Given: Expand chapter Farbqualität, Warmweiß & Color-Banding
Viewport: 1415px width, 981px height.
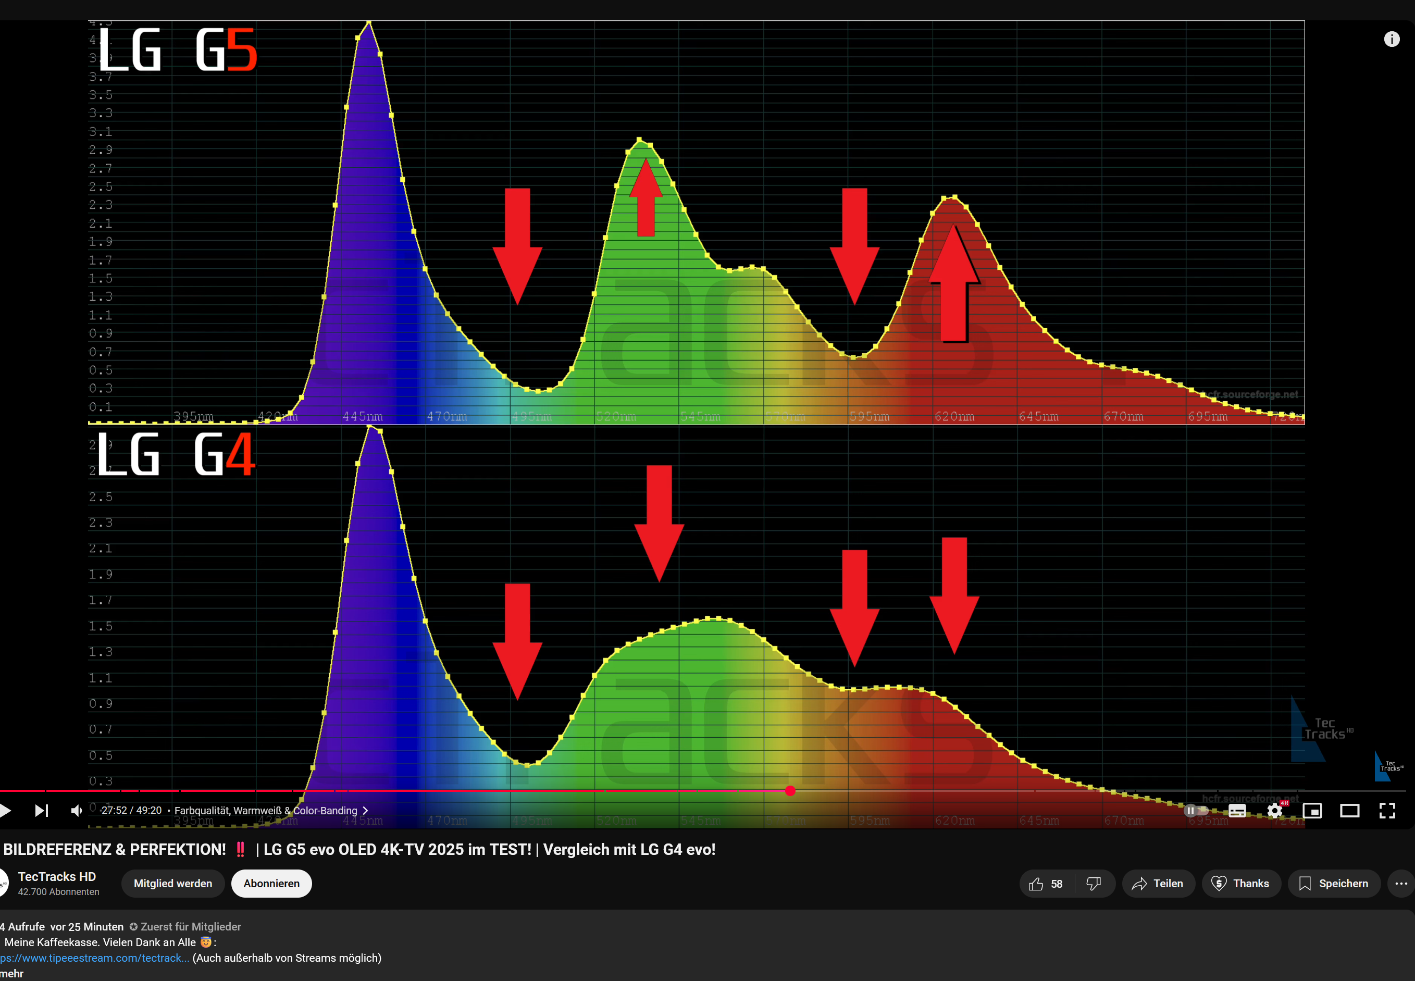Looking at the screenshot, I should [270, 811].
